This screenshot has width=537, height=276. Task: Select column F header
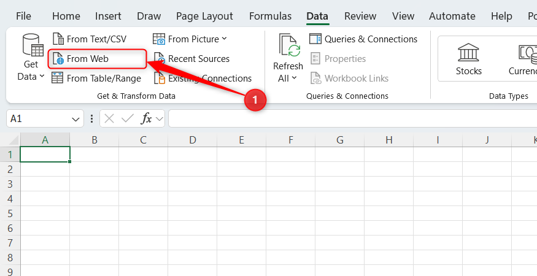(291, 140)
